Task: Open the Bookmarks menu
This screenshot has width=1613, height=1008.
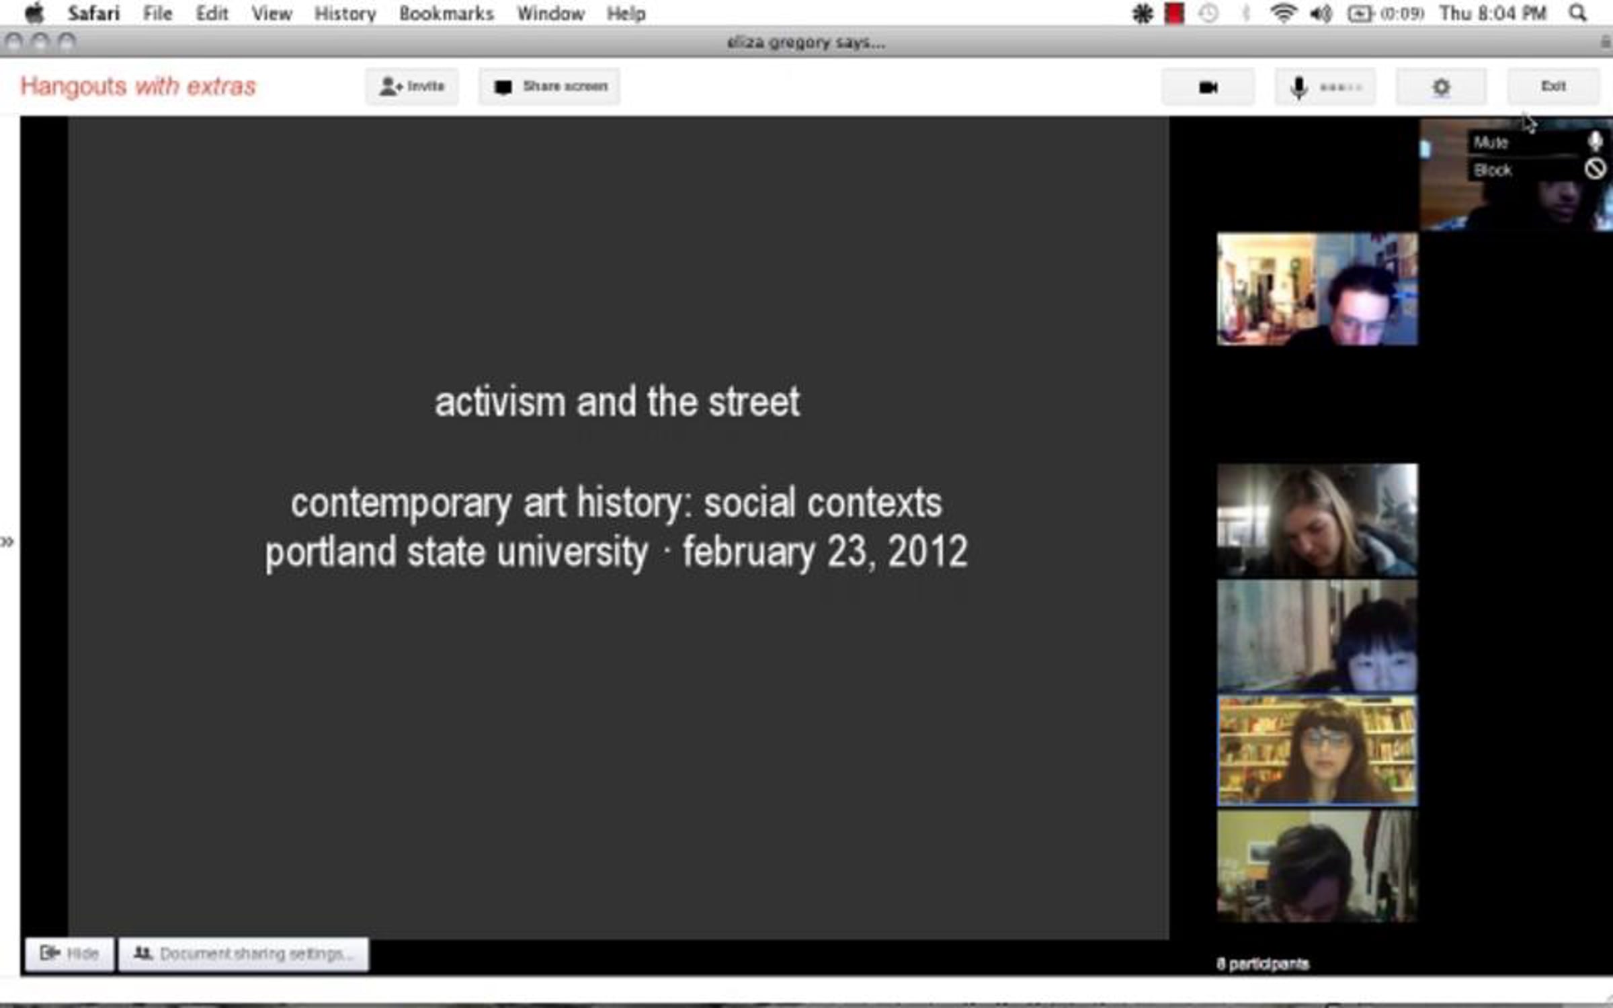Action: point(446,13)
